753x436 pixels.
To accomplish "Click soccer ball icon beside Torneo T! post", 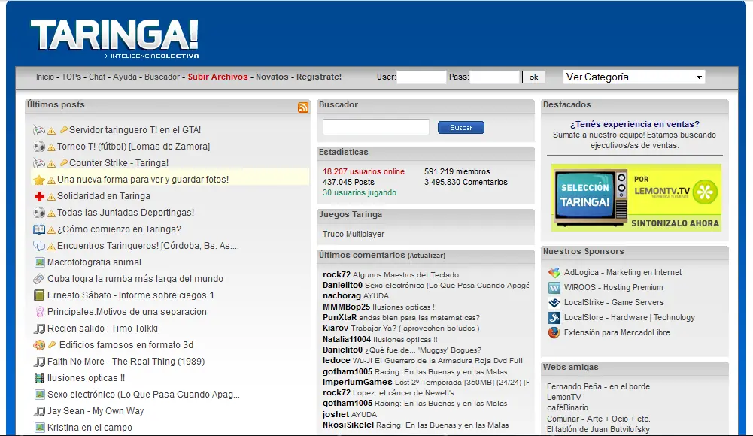I will coord(39,147).
